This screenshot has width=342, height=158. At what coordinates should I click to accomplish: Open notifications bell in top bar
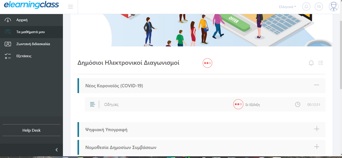(x=306, y=6)
